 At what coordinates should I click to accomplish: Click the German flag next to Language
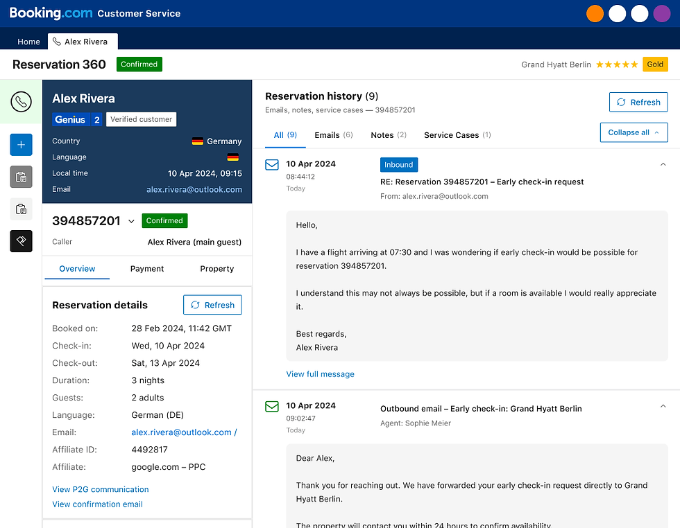233,157
